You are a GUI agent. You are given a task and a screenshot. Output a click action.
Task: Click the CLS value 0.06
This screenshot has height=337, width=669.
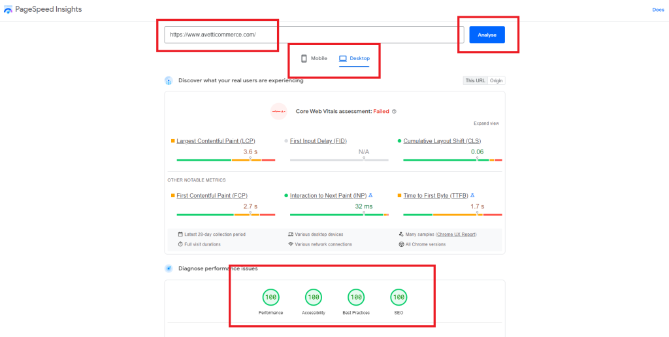(x=478, y=152)
